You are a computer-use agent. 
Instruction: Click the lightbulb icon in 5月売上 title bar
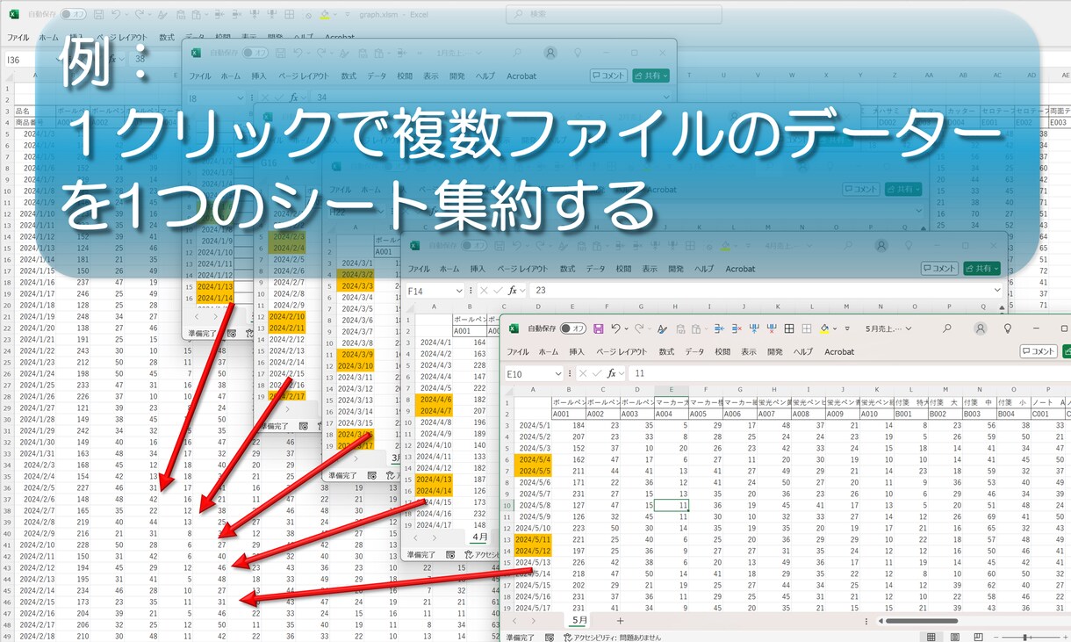1008,328
